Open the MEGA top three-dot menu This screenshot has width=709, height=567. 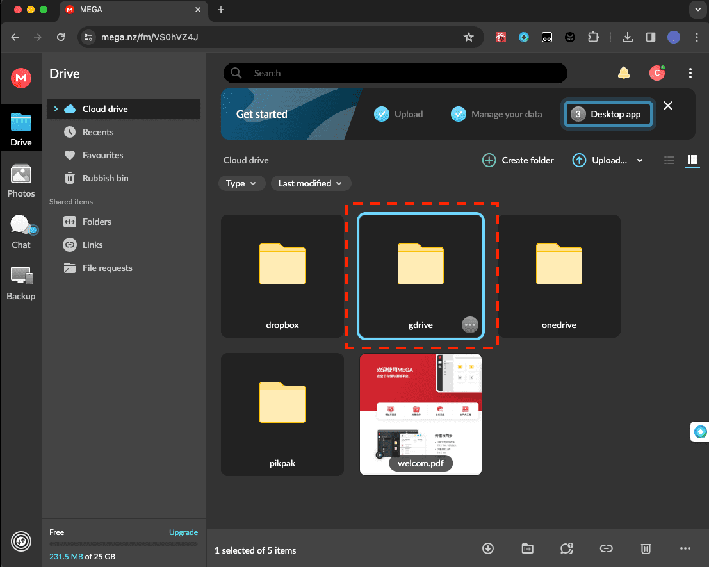coord(690,73)
